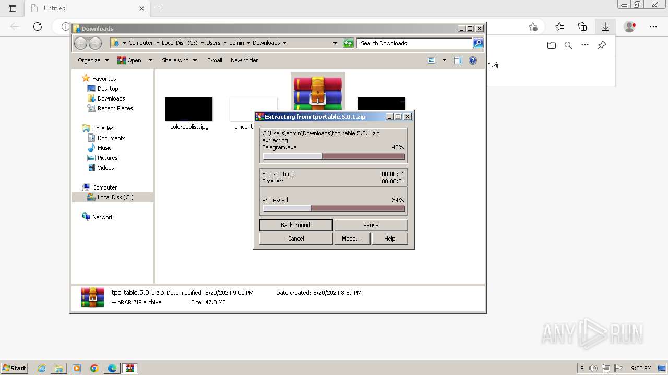Go back in Explorer
Screen dimensions: 668x375
click(80, 43)
